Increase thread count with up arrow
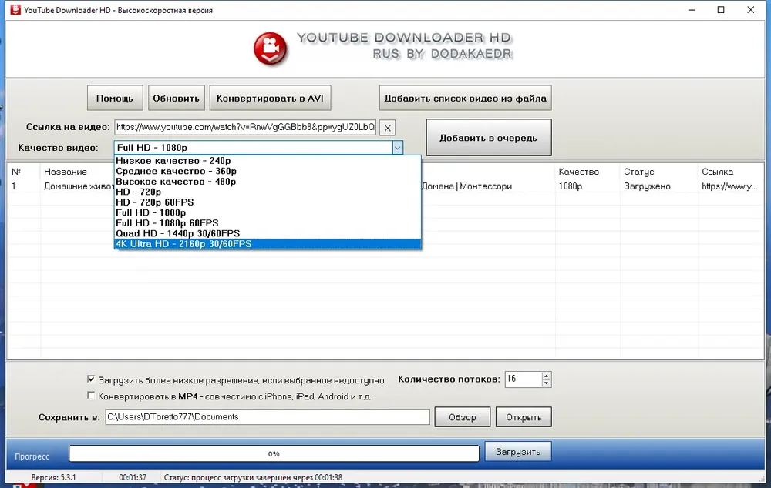The height and width of the screenshot is (488, 771). tap(546, 376)
